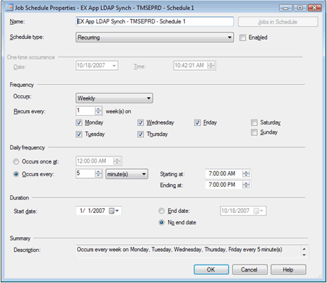Click the Description scroll down arrow
Screen dimensions: 327x283
click(304, 255)
